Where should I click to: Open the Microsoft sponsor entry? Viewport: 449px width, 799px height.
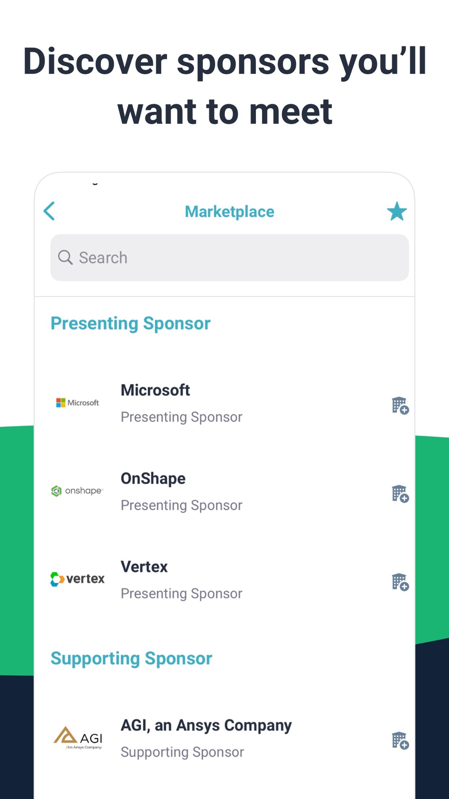[224, 403]
